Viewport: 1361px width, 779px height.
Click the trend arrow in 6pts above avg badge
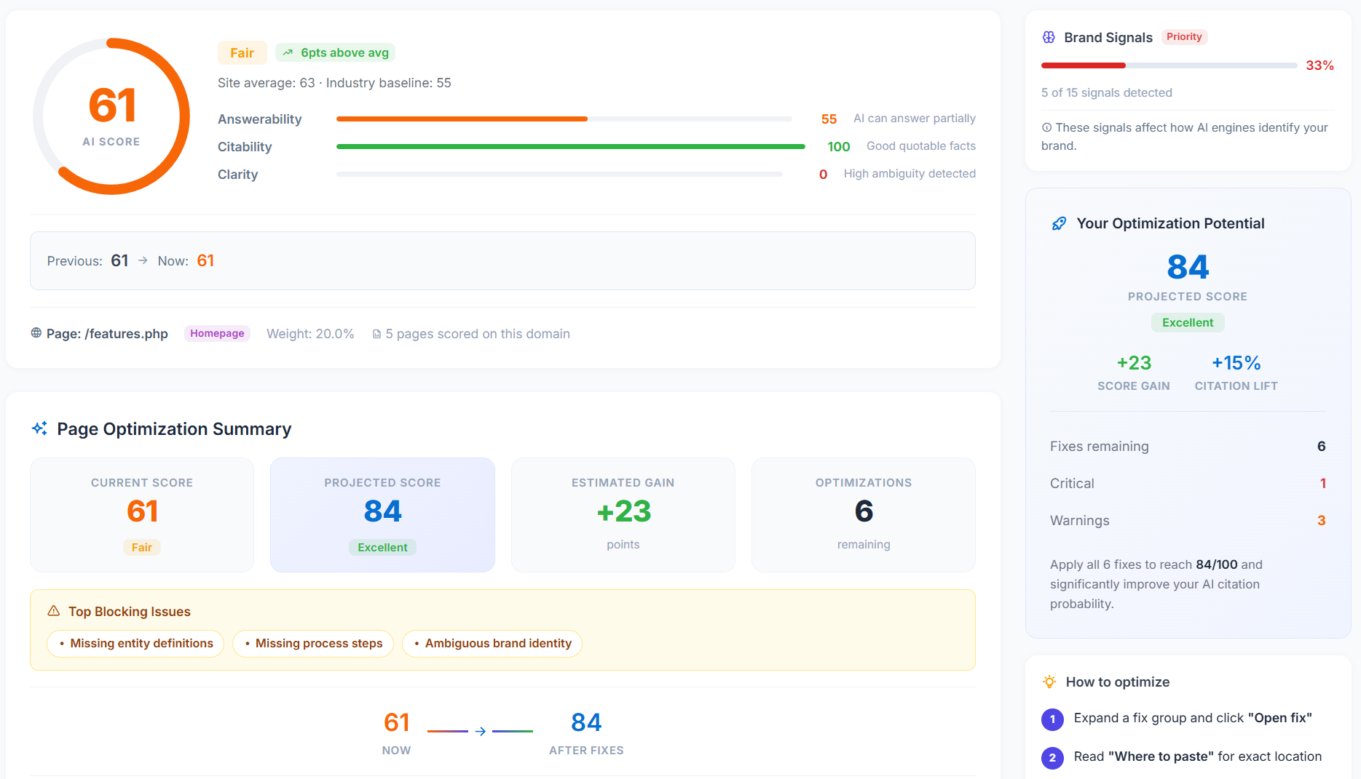[287, 52]
